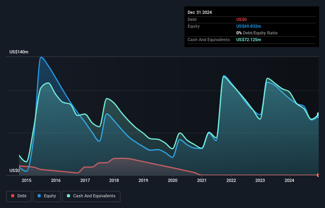Image resolution: width=325 pixels, height=208 pixels.
Task: Click the US$140m y-axis label
Action: click(x=19, y=52)
